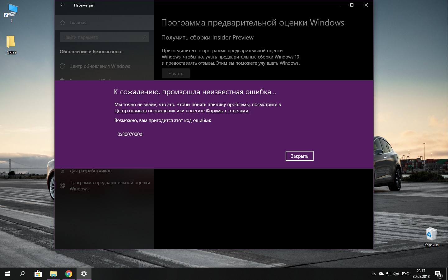Open Microsoft Store from taskbar

tap(38, 274)
